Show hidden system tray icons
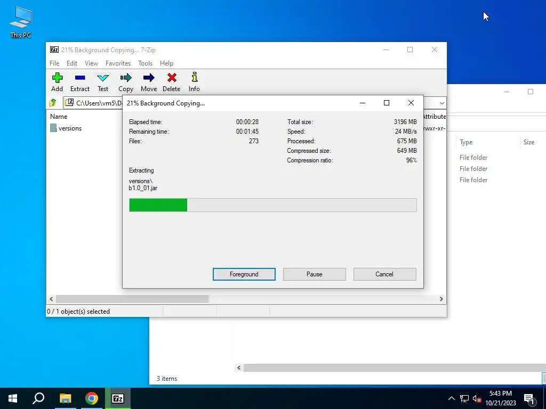The image size is (546, 409). pos(451,398)
